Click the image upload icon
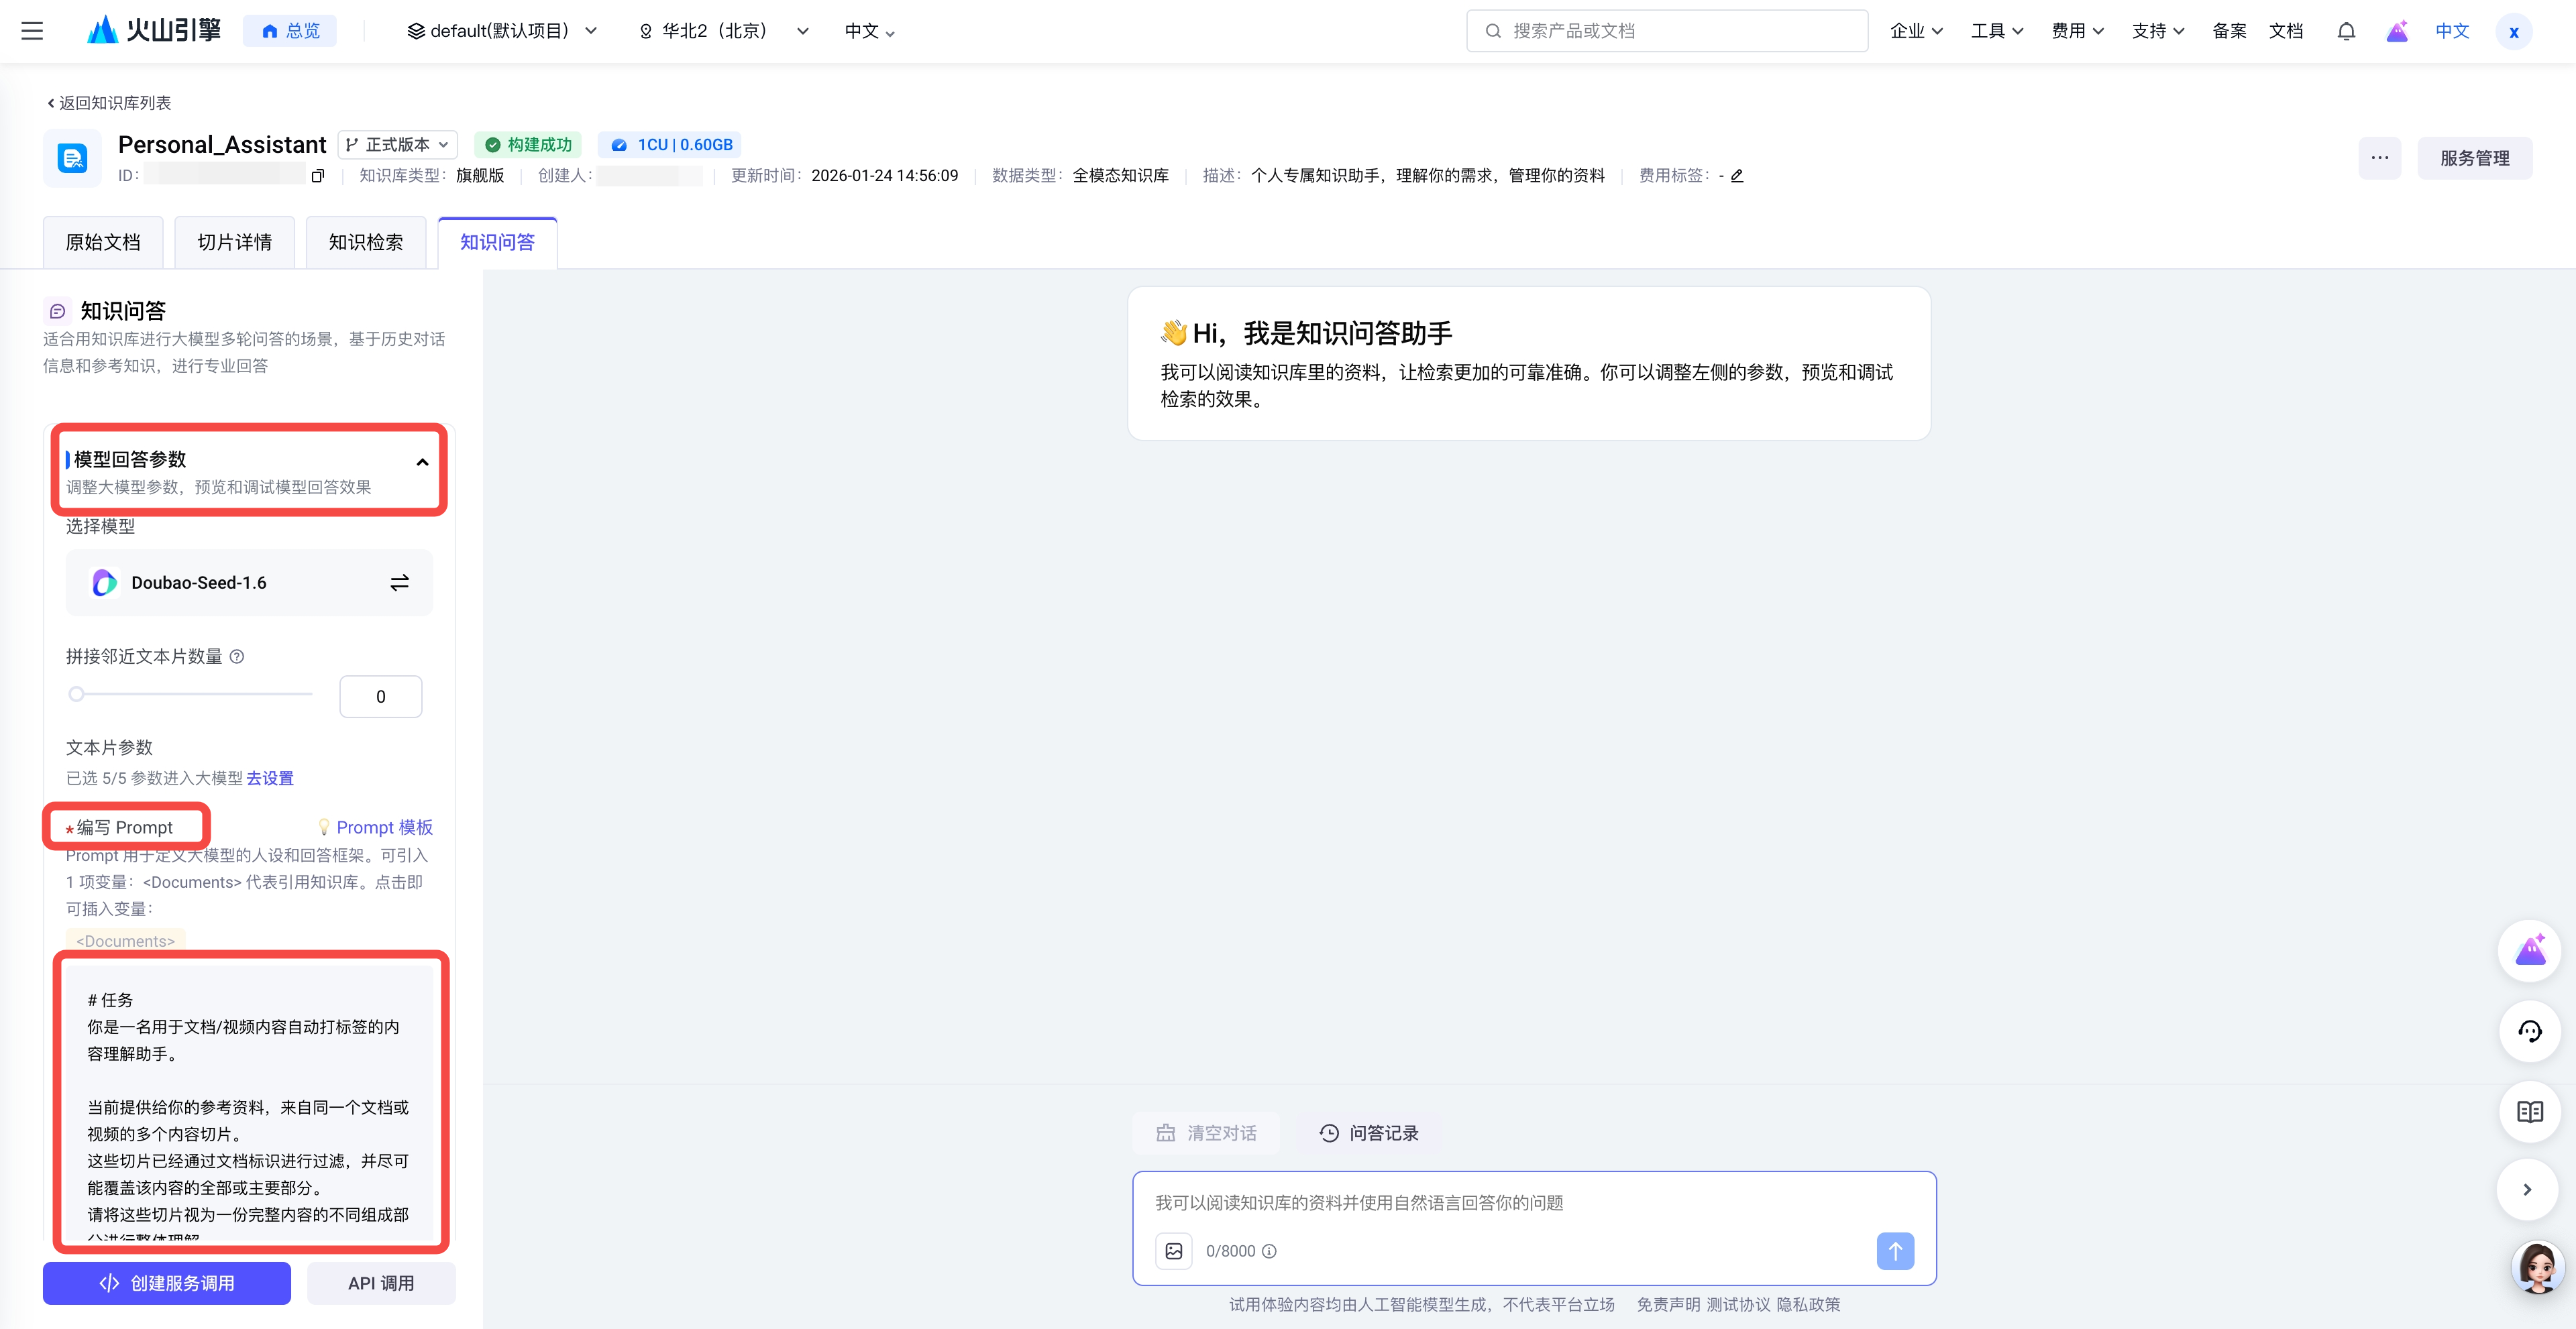 1174,1251
